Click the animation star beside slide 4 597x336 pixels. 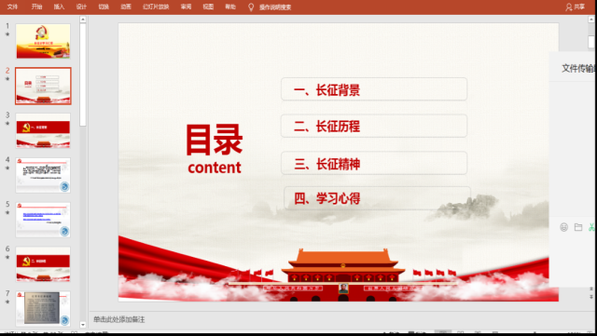click(7, 168)
